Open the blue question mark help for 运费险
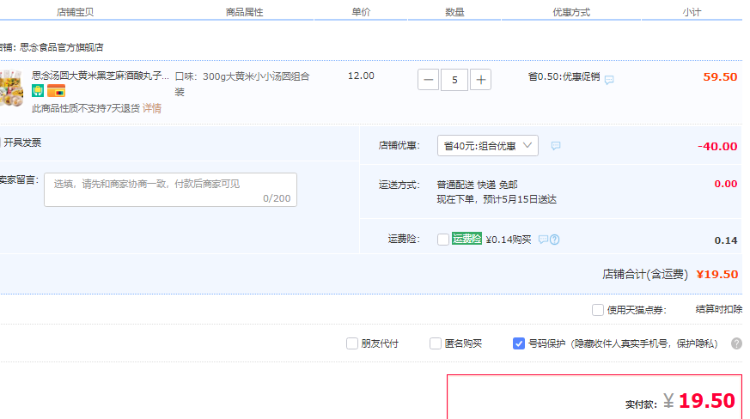This screenshot has height=419, width=750. point(554,240)
